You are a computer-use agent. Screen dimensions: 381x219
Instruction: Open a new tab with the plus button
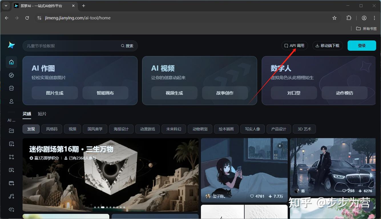[84, 6]
